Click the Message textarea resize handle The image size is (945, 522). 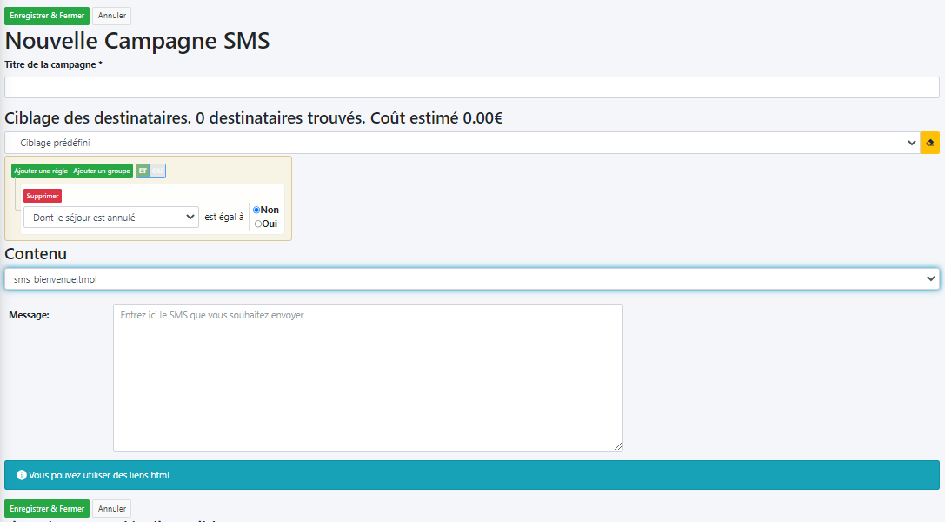[618, 446]
